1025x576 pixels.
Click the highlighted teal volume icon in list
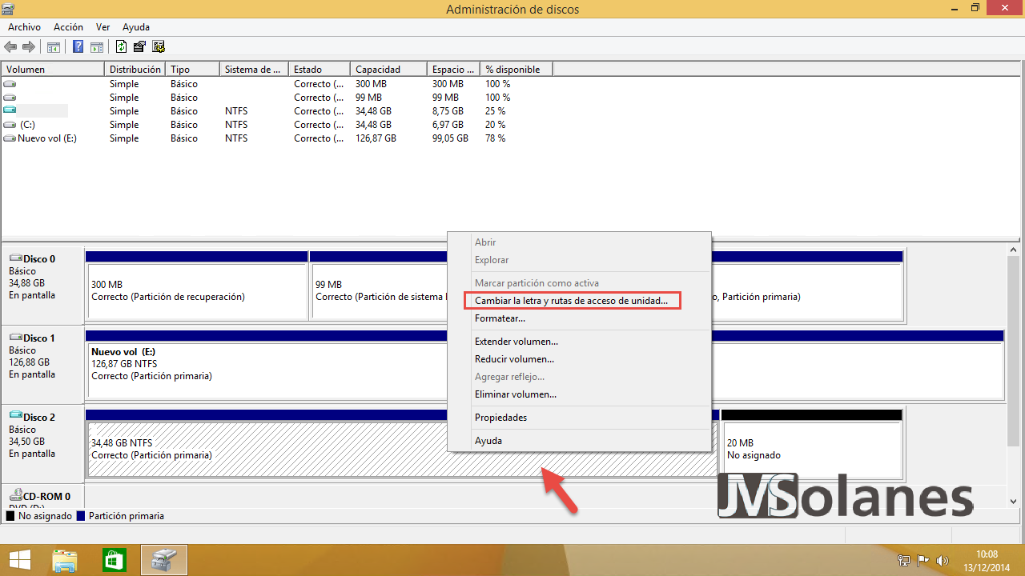click(x=10, y=111)
